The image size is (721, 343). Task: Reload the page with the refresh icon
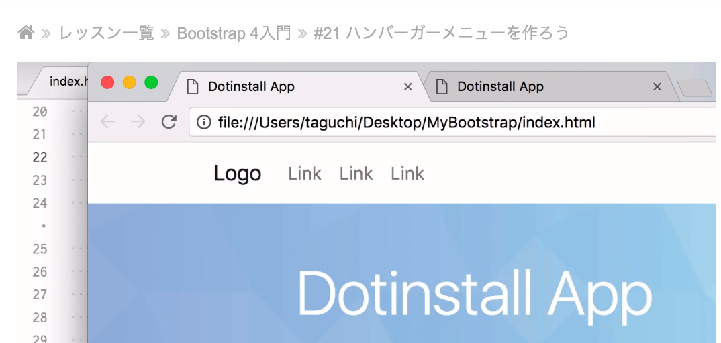(x=169, y=121)
